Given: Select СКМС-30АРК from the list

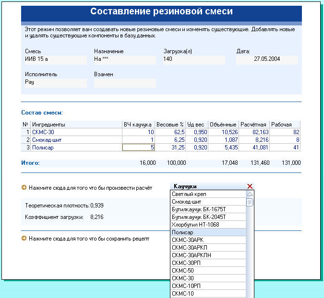Looking at the screenshot, I should (208, 240).
